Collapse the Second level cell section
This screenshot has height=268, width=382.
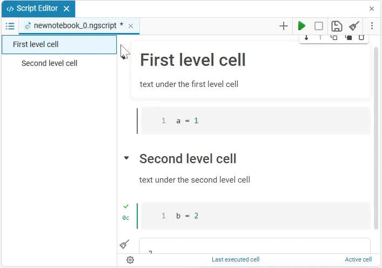(x=126, y=158)
